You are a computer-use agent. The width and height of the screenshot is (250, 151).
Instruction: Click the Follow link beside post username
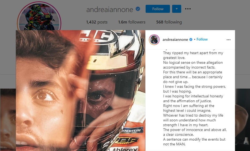(x=202, y=39)
